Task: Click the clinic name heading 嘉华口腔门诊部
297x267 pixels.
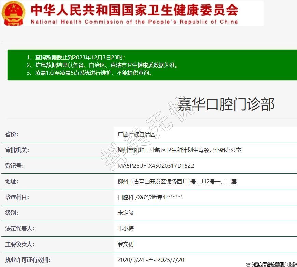Action: [x=226, y=104]
